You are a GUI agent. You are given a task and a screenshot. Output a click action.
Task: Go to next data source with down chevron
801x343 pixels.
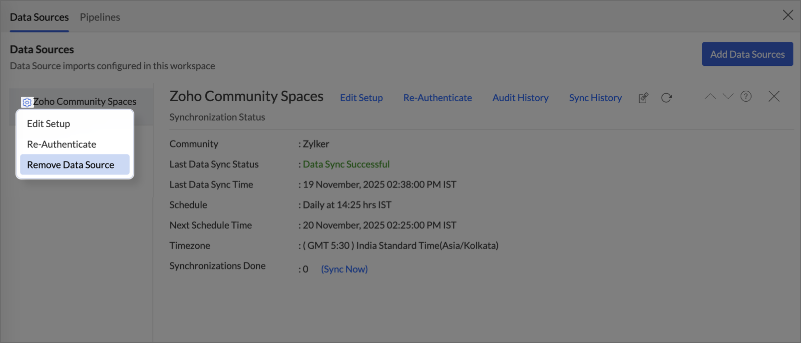728,97
